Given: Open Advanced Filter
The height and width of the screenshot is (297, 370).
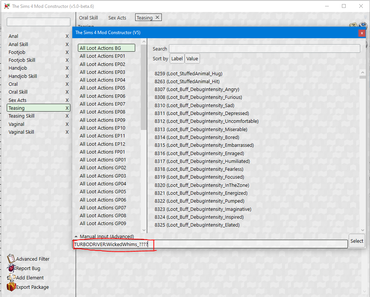Looking at the screenshot, I should point(33,259).
